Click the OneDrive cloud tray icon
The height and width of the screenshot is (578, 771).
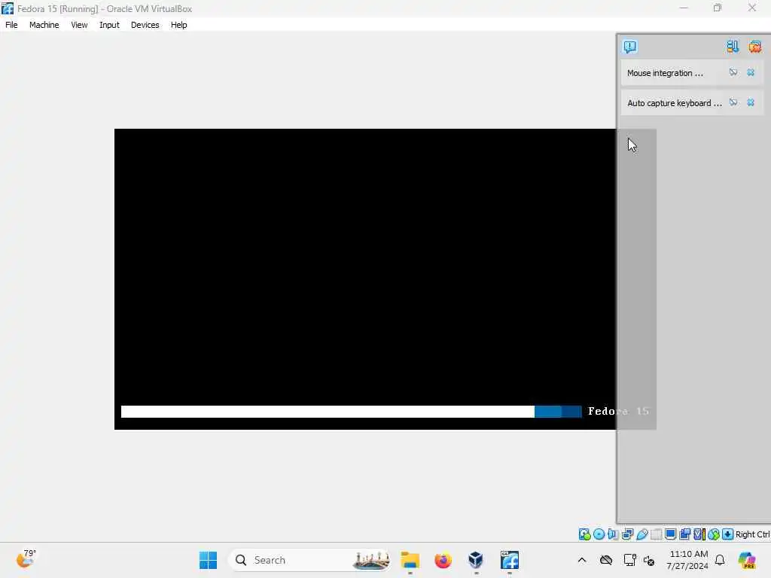[x=606, y=560]
